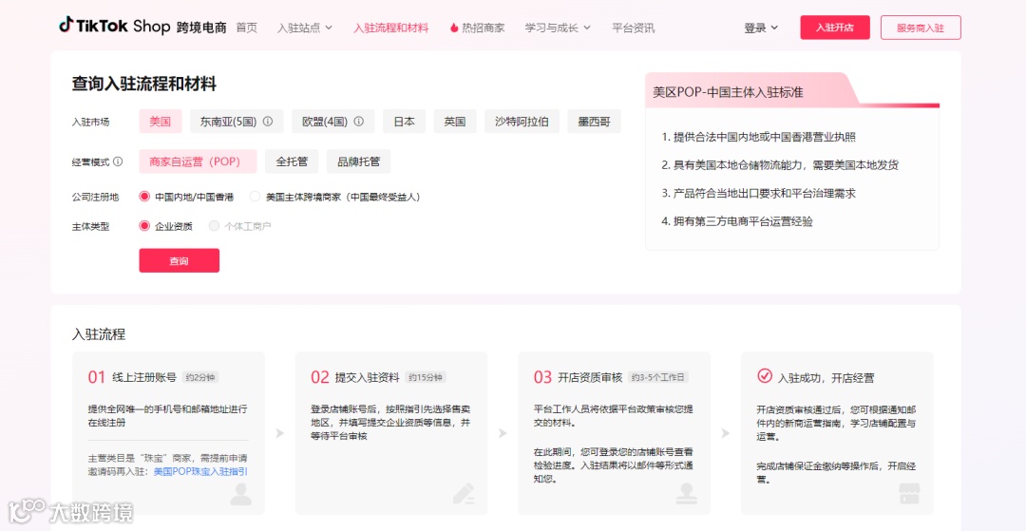Click 约2分钟 time tag
This screenshot has height=531, width=1026.
(199, 377)
